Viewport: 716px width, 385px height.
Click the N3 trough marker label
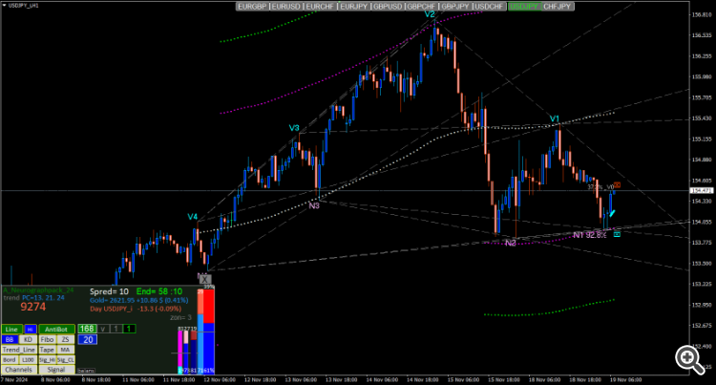314,205
